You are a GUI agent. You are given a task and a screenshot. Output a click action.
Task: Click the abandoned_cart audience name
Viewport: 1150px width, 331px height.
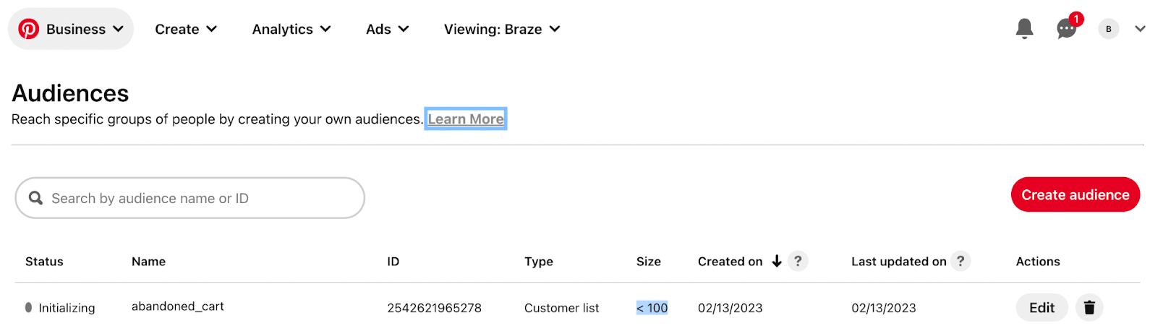coord(178,306)
